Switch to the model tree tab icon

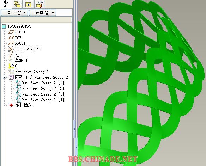[x=6, y=4]
